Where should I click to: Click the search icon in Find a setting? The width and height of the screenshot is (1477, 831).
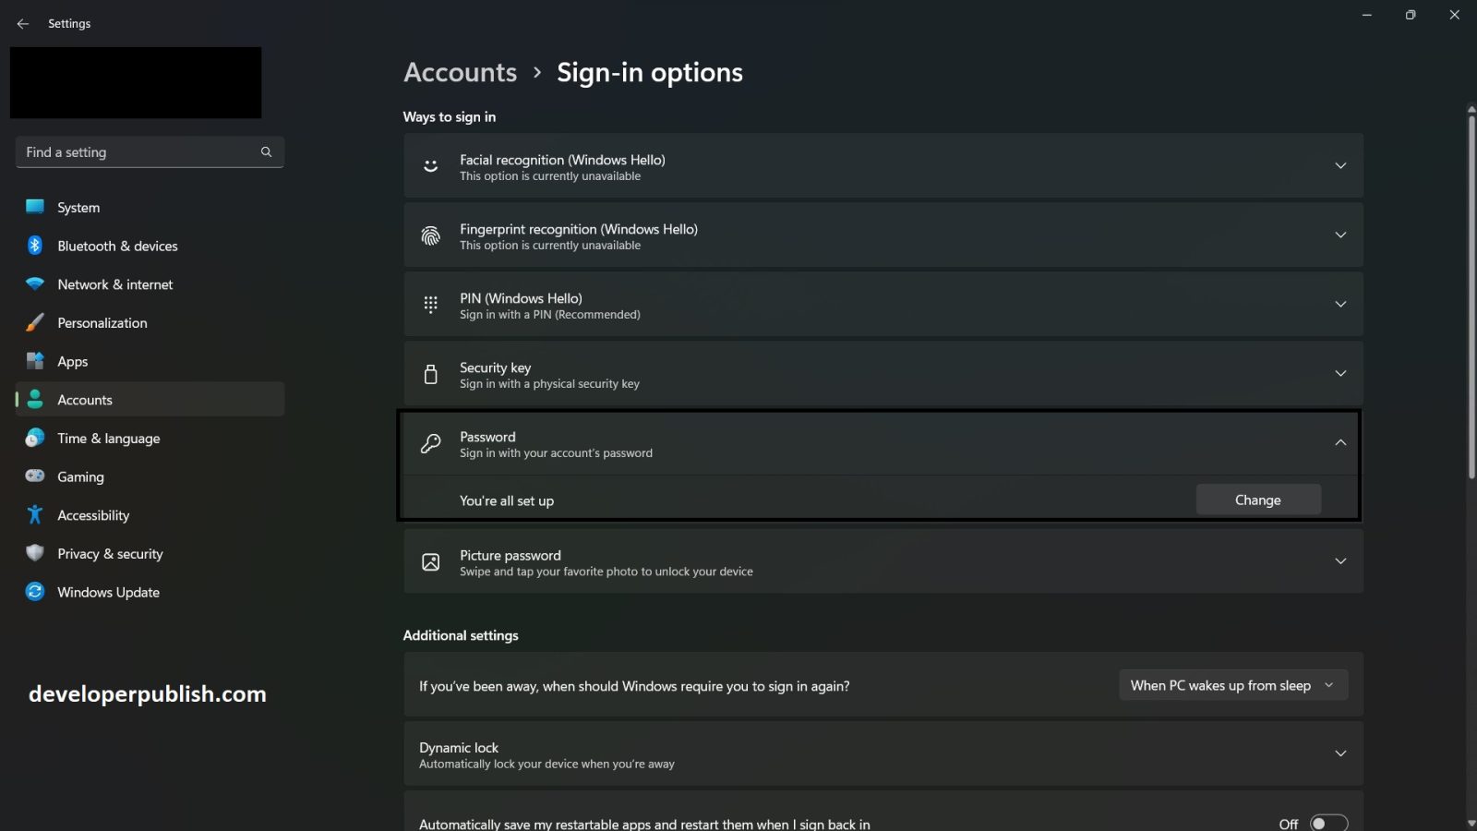click(x=266, y=151)
